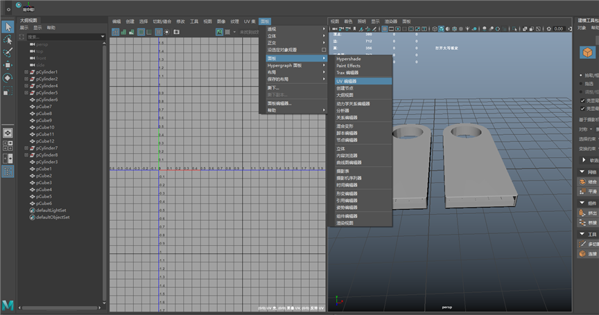The width and height of the screenshot is (599, 315).
Task: Choose the Paint selection tool
Action: pyautogui.click(x=8, y=53)
